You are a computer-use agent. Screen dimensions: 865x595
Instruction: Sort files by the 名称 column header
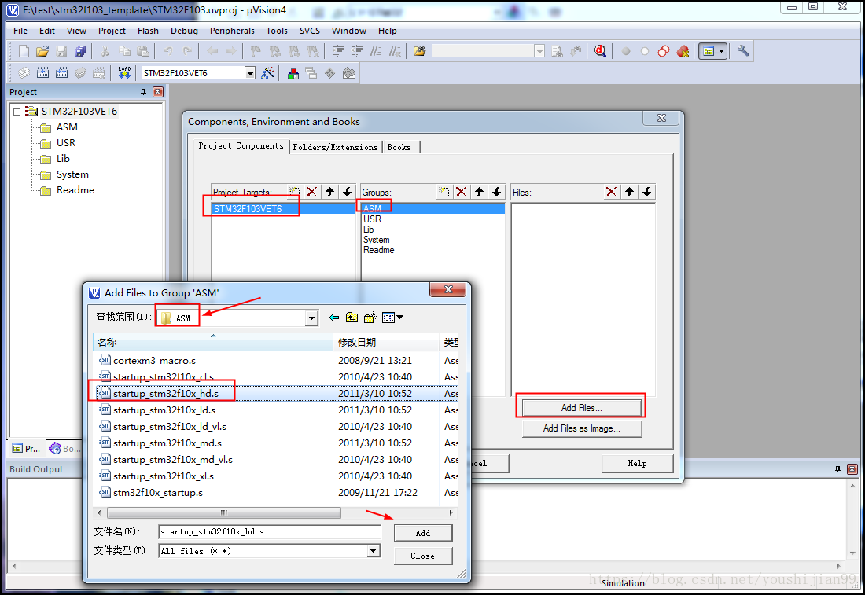(x=213, y=343)
